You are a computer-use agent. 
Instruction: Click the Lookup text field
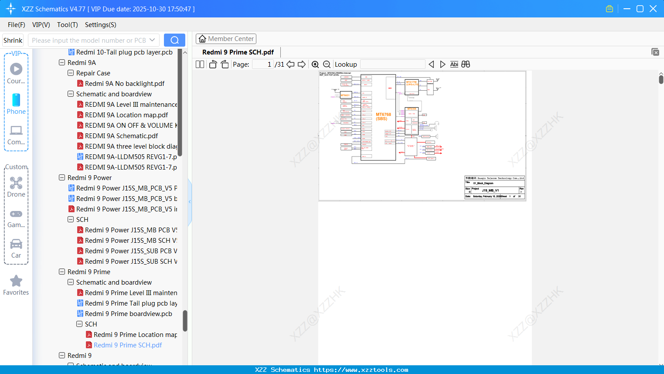(392, 65)
